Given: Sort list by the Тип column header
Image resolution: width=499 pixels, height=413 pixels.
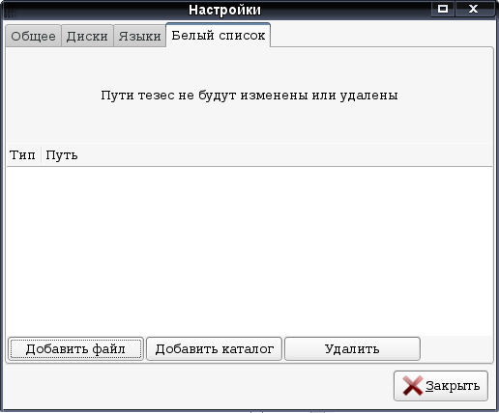Looking at the screenshot, I should point(23,155).
